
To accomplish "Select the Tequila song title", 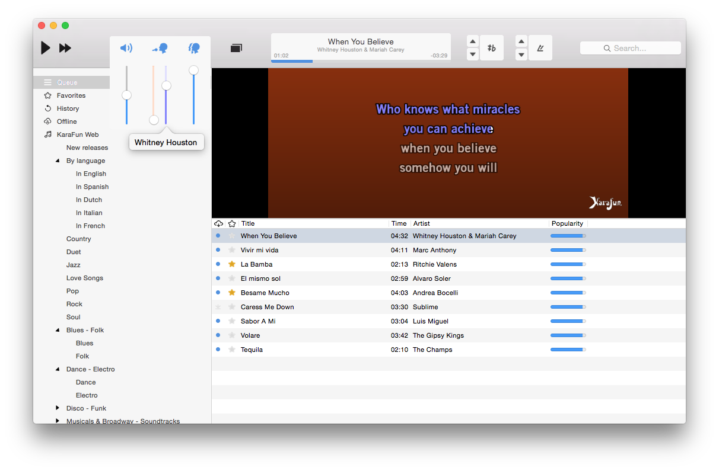I will click(x=252, y=350).
